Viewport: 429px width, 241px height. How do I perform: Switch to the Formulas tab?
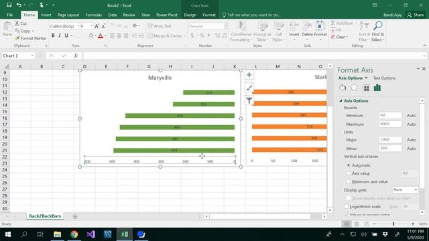tap(94, 15)
